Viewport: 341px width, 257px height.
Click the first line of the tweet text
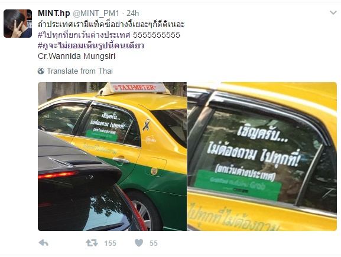tap(111, 24)
